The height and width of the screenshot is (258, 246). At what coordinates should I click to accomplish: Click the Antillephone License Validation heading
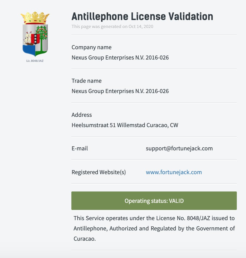coord(142,16)
